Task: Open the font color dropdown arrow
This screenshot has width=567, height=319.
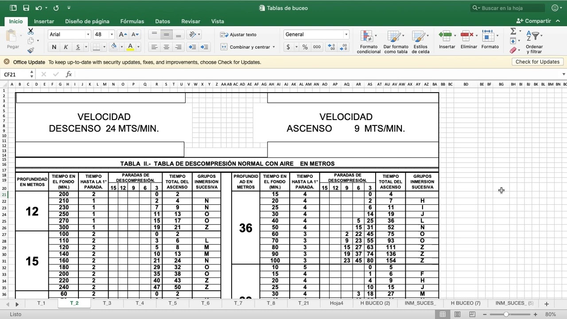Action: pyautogui.click(x=138, y=47)
